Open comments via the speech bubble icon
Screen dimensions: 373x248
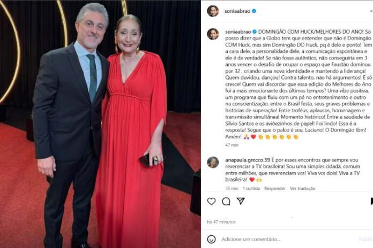(x=226, y=201)
